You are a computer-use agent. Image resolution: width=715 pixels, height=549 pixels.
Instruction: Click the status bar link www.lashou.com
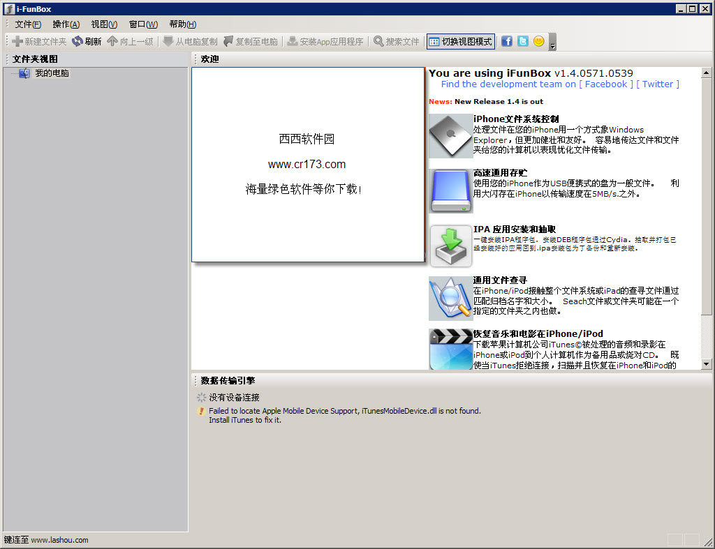60,540
